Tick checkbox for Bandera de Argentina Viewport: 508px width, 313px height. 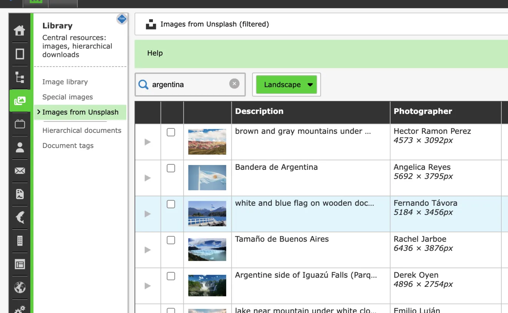(x=171, y=168)
